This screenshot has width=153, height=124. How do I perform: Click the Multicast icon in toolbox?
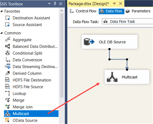(x=8, y=114)
